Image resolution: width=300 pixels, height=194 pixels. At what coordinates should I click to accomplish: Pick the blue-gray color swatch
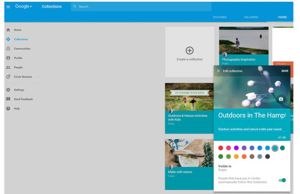click(x=260, y=156)
